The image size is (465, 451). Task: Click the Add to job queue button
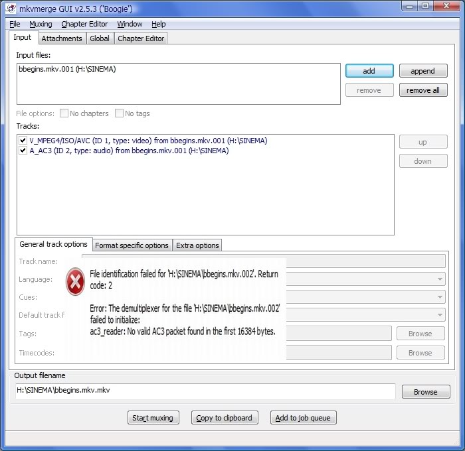tap(304, 418)
